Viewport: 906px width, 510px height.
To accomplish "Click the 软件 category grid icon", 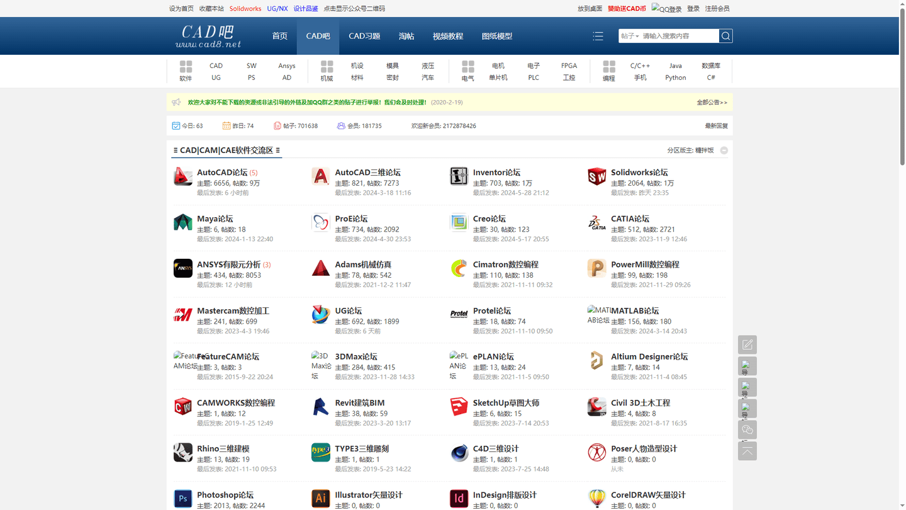I will click(x=186, y=67).
